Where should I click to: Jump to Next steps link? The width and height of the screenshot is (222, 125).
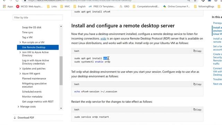(217, 84)
